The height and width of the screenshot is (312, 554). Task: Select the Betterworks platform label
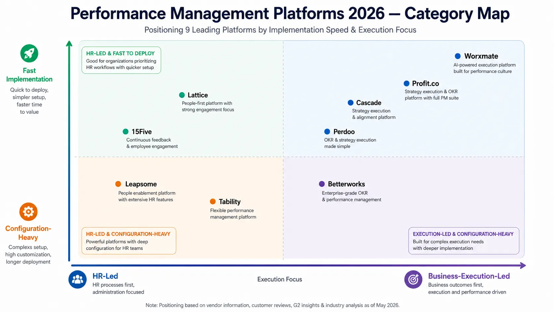coord(346,184)
